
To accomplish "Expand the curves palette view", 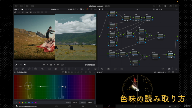I will pos(86,72).
